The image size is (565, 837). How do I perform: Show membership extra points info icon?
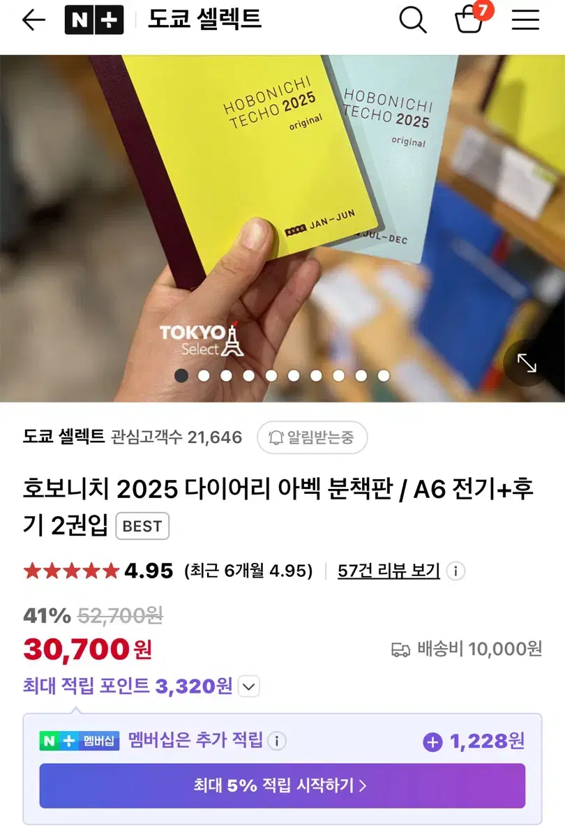click(x=277, y=741)
